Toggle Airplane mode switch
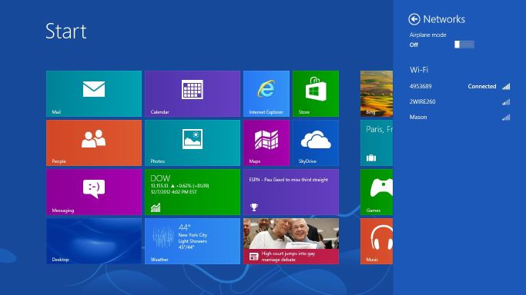The height and width of the screenshot is (295, 526). (x=464, y=45)
